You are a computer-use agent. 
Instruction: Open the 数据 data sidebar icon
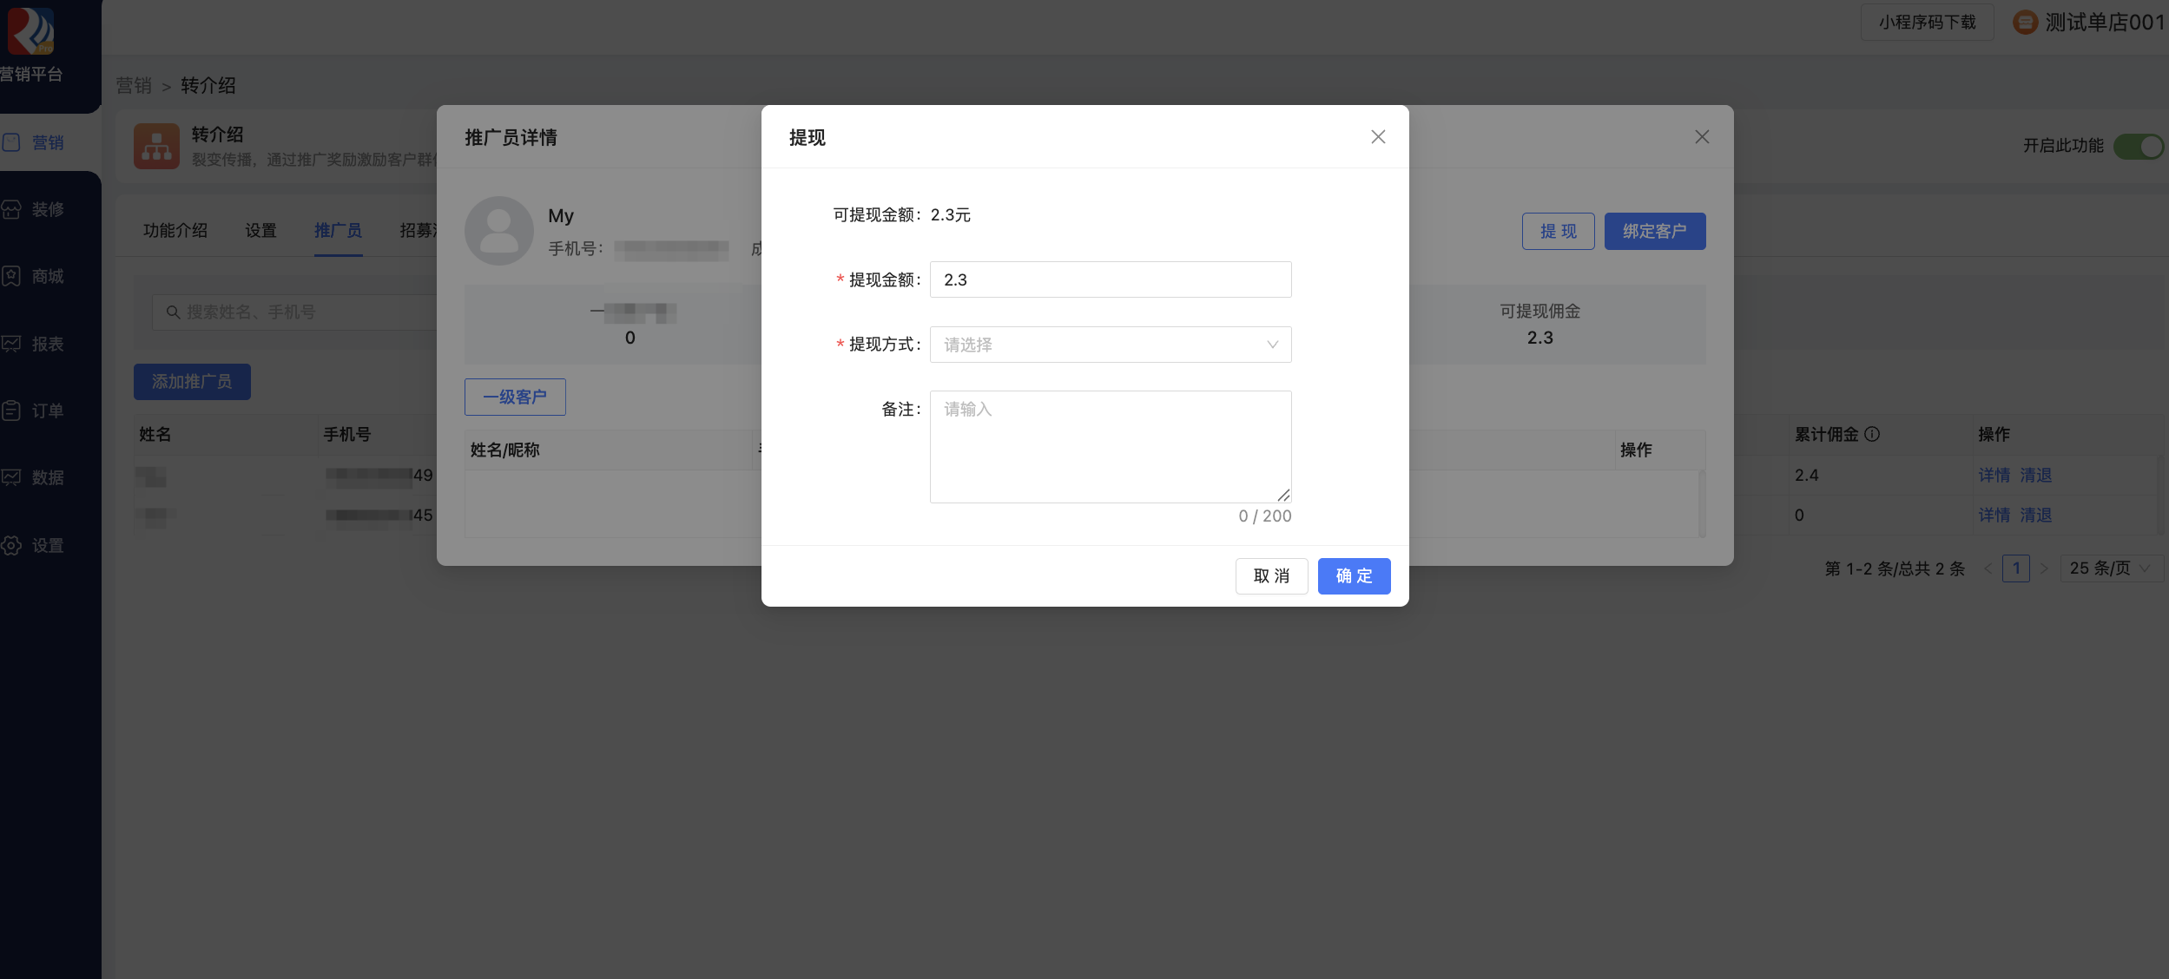click(11, 477)
